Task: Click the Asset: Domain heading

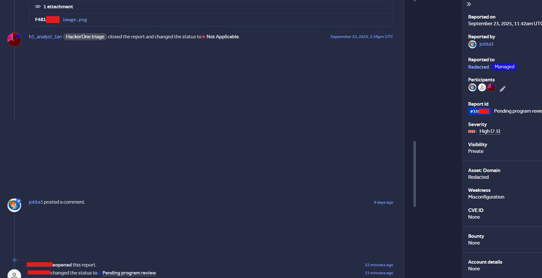Action: click(x=484, y=171)
